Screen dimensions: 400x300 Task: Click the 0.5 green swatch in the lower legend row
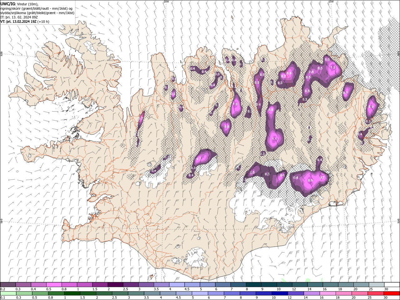[x=40, y=293]
